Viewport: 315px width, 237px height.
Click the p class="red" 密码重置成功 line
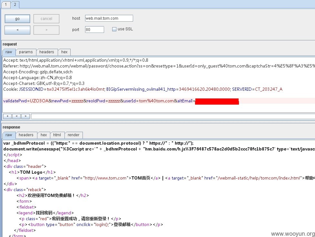pos(70,219)
